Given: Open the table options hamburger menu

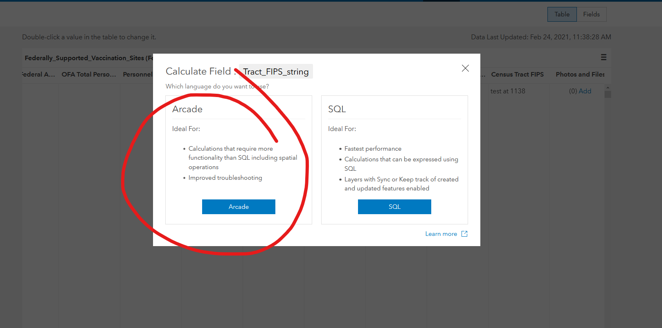Looking at the screenshot, I should tap(603, 57).
